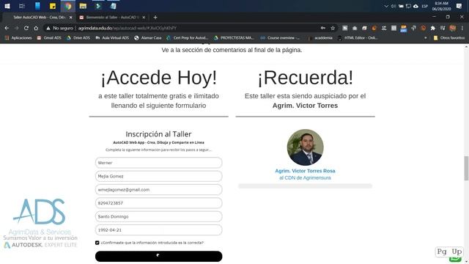Switch to 'Taller AutoCAD Web' tab

point(39,18)
